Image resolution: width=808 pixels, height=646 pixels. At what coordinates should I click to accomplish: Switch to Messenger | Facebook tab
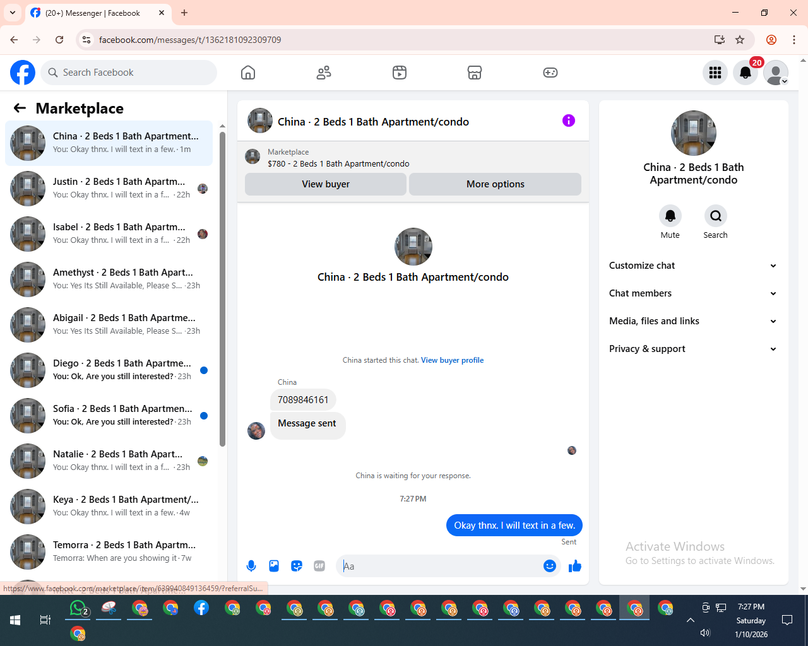click(98, 13)
